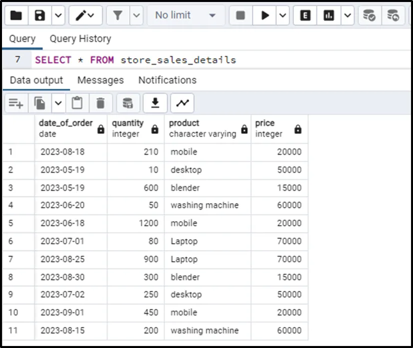Open the No limit rows dropdown
This screenshot has height=348, width=413.
[x=185, y=16]
